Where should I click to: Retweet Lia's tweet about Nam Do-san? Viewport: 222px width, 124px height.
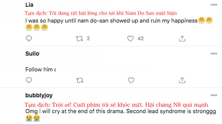79,39
